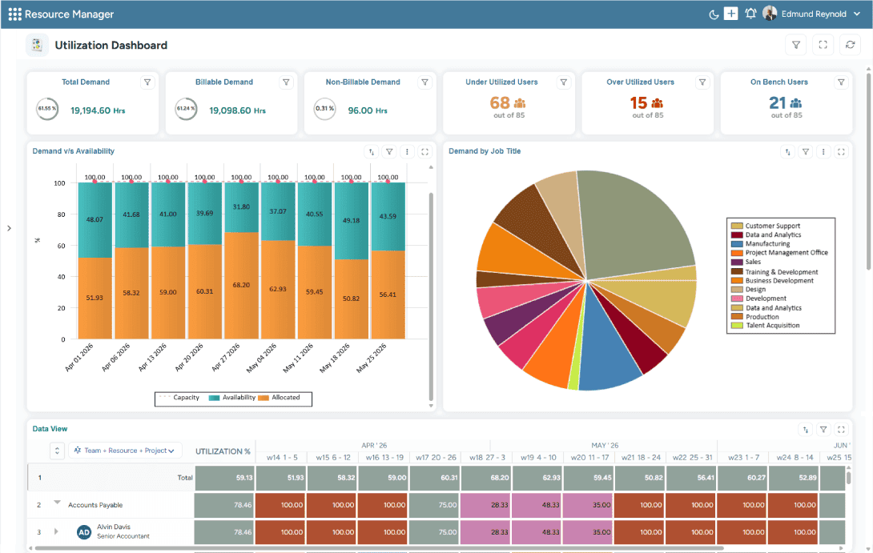Click expand/collapse all rows stepper in Data View

[x=57, y=451]
